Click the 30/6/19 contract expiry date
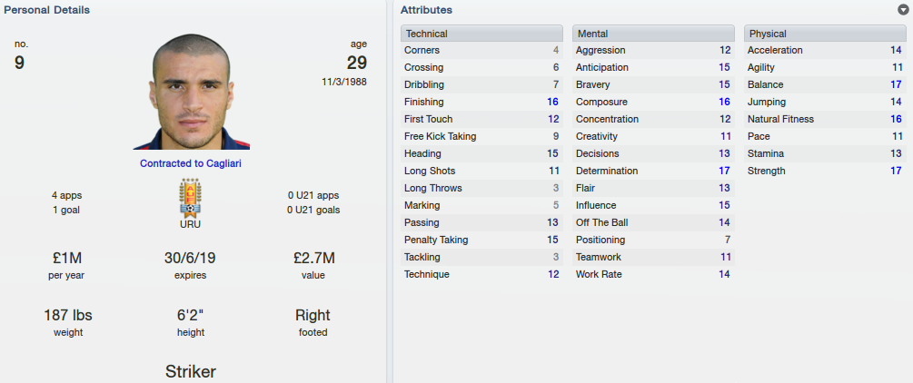 pyautogui.click(x=191, y=258)
